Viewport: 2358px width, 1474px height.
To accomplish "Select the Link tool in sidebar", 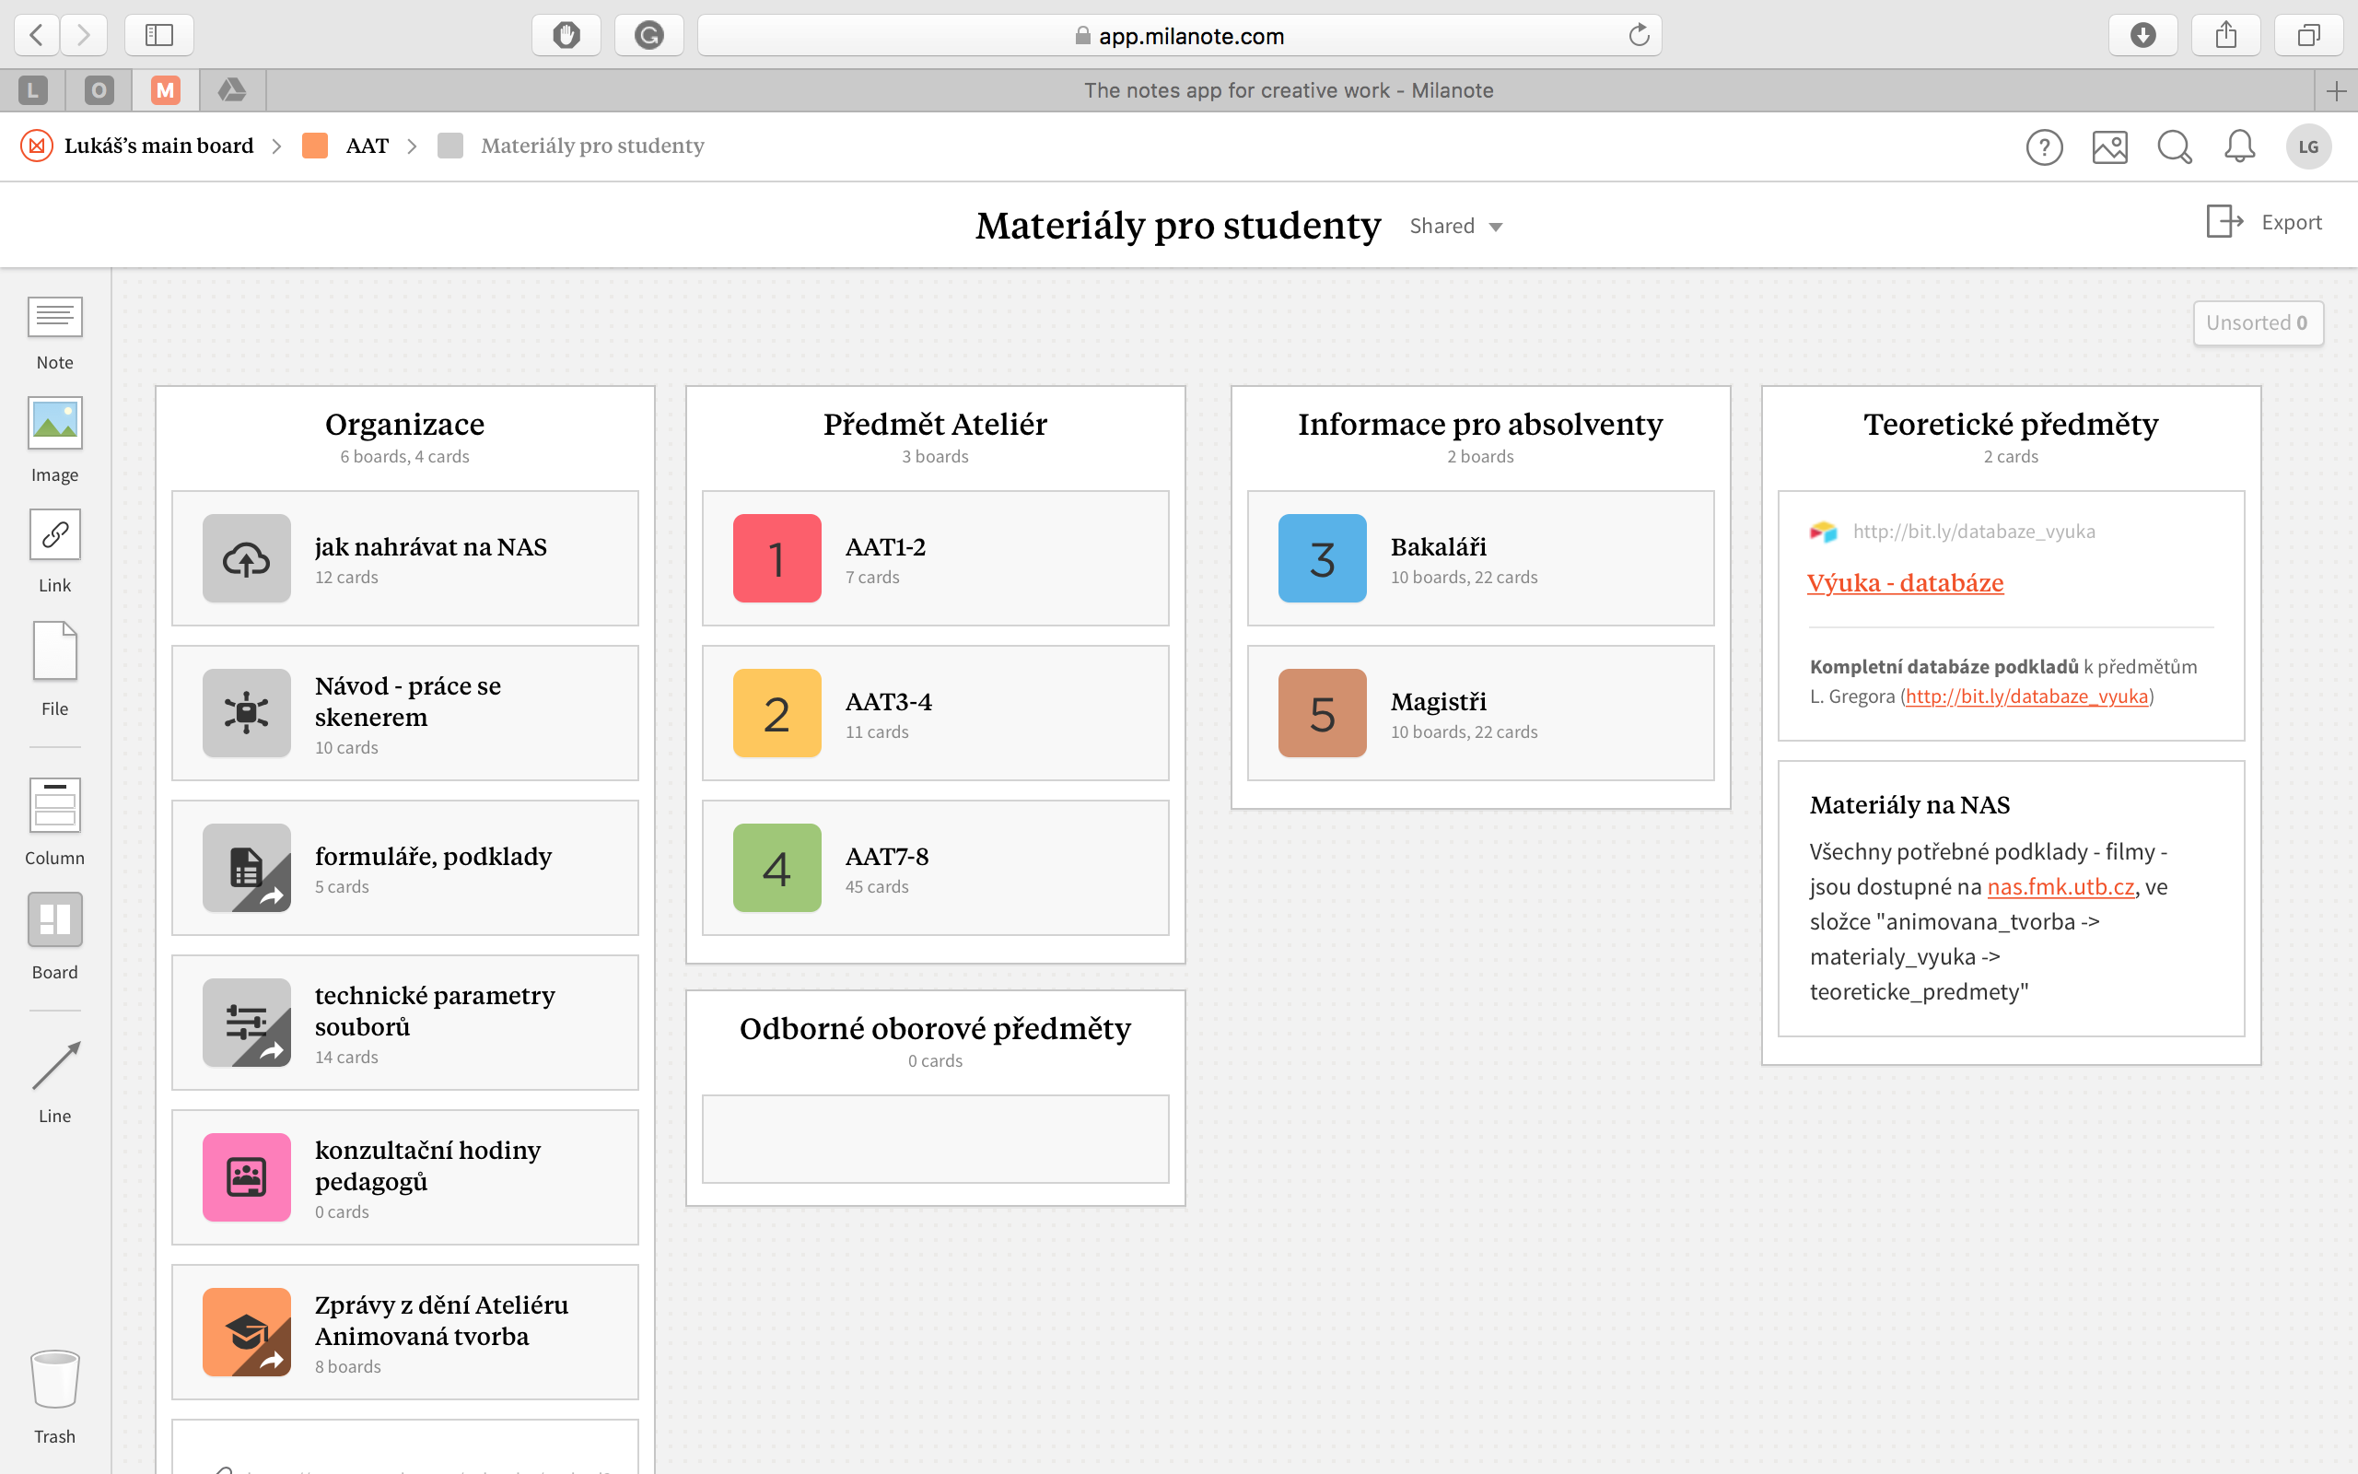I will [x=54, y=534].
